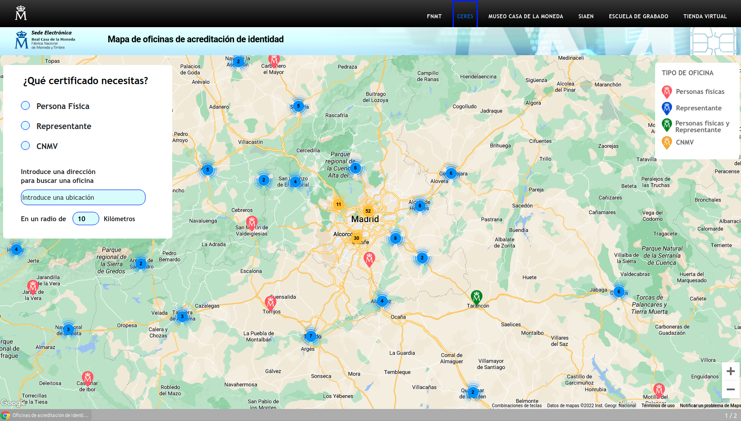Click red pin at Jaraíz de la Vera
This screenshot has width=741, height=421.
point(33,287)
